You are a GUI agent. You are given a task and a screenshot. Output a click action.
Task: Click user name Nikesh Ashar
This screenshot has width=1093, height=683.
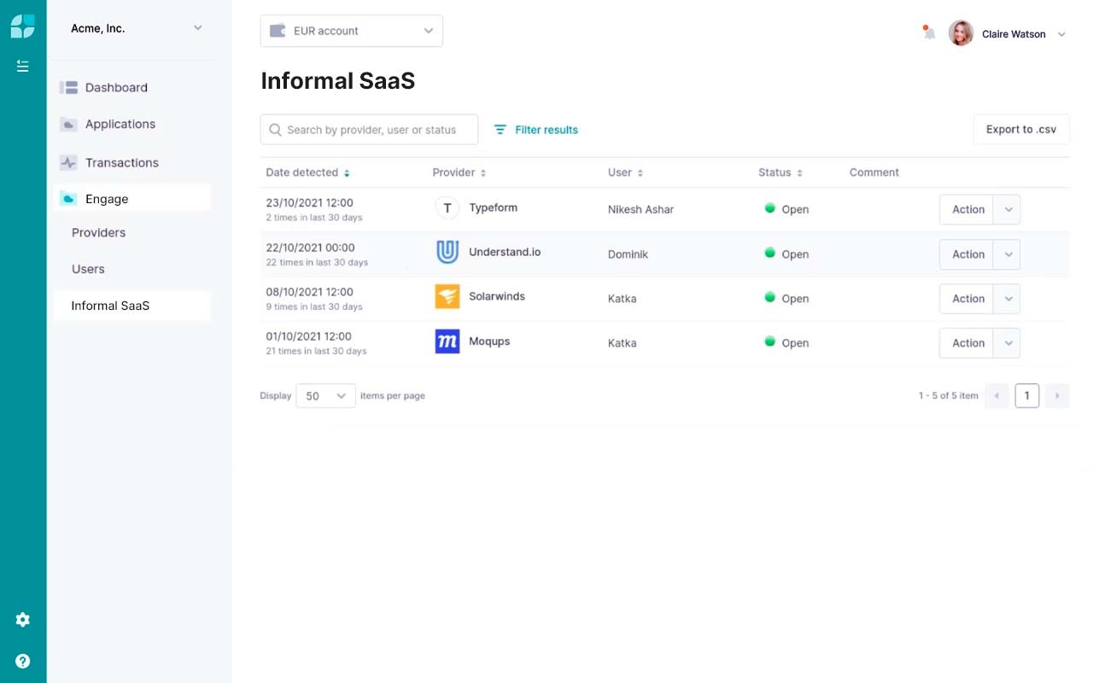pyautogui.click(x=640, y=210)
